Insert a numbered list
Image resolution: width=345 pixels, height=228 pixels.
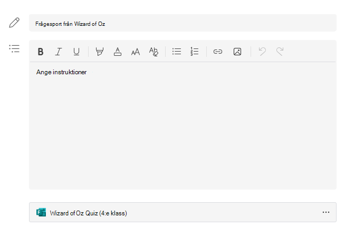point(195,52)
